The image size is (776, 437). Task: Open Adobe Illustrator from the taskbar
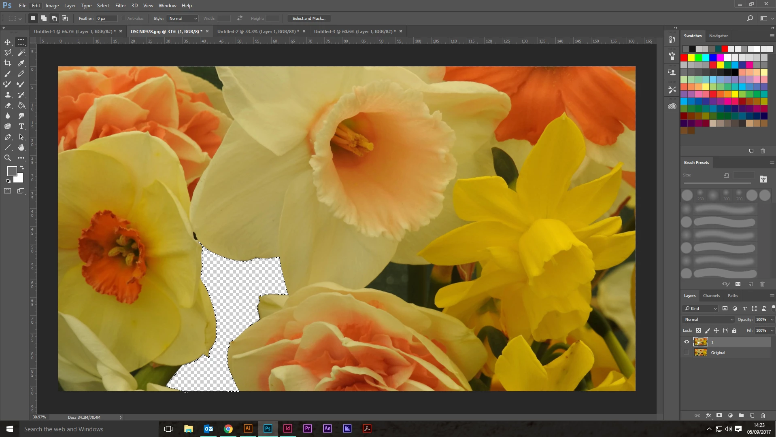tap(248, 429)
